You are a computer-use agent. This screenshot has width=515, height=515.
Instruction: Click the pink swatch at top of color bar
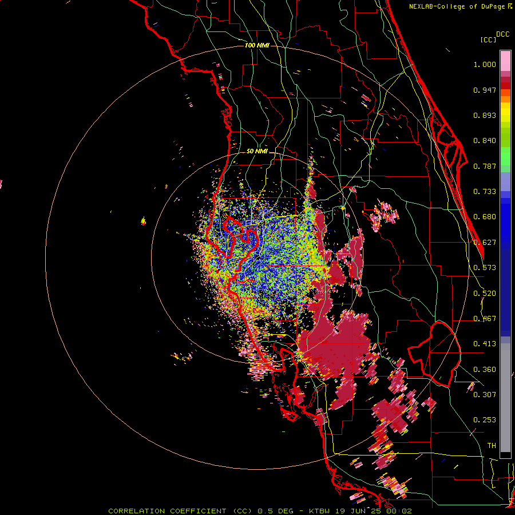[x=505, y=61]
